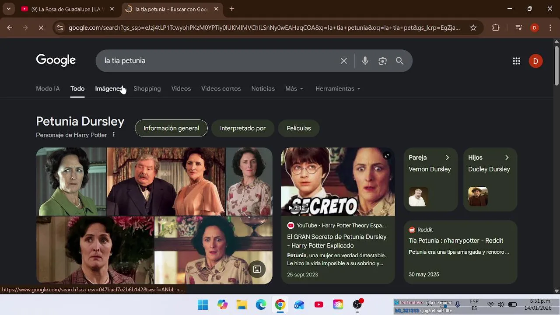The width and height of the screenshot is (560, 315).
Task: Select Interpretado por chip
Action: (x=243, y=128)
